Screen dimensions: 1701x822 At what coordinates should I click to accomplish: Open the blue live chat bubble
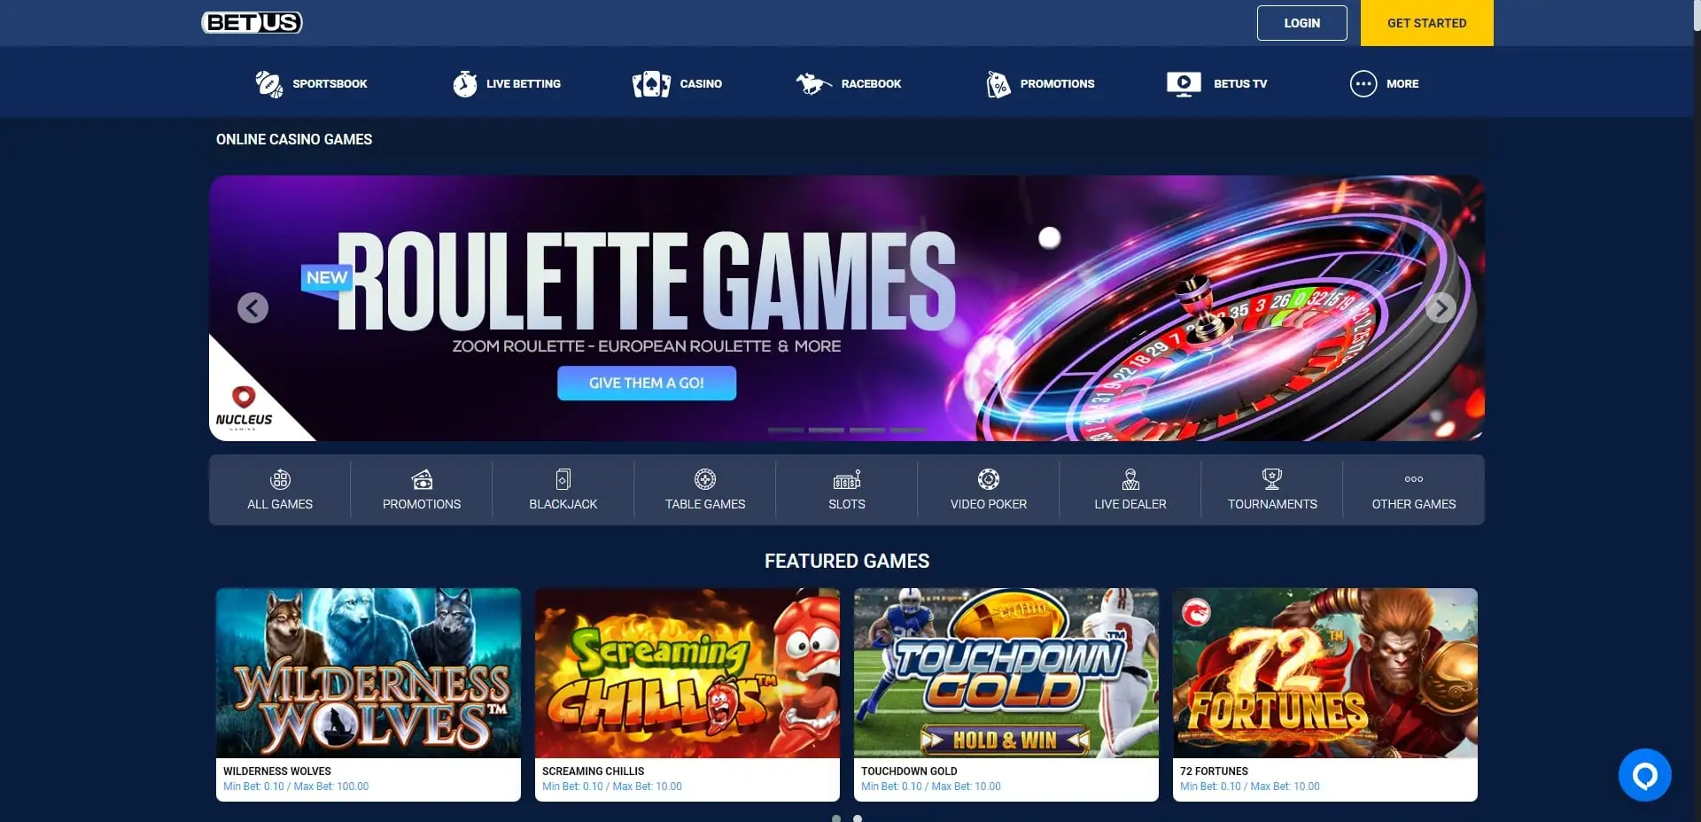(1644, 775)
